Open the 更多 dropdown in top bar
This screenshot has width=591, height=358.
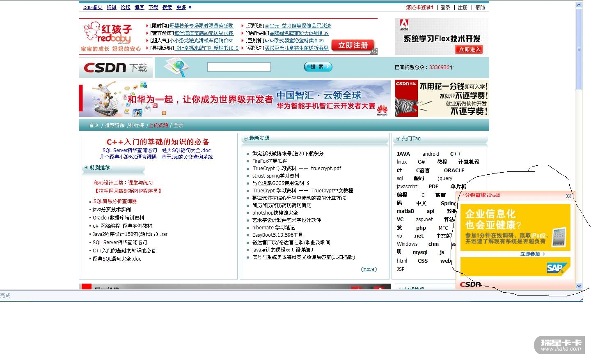coord(184,7)
